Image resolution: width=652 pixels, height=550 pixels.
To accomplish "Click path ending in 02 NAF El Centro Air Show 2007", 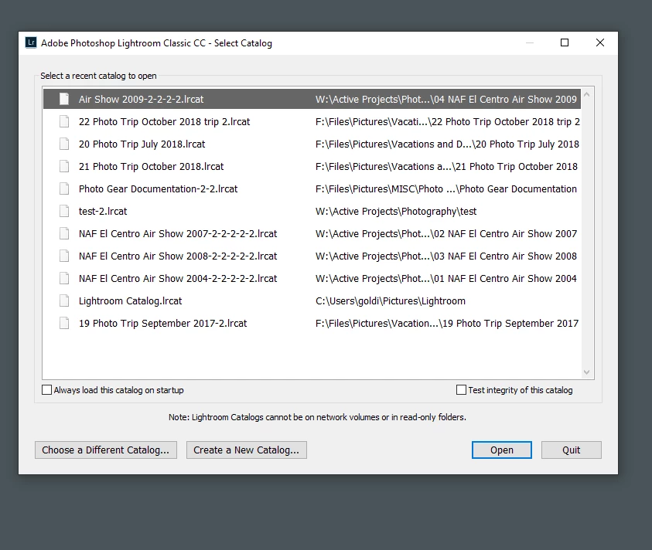I will point(445,234).
